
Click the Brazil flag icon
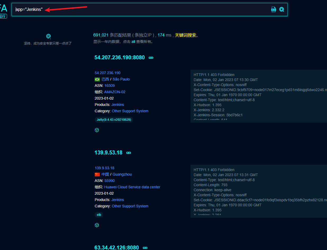coord(97,79)
